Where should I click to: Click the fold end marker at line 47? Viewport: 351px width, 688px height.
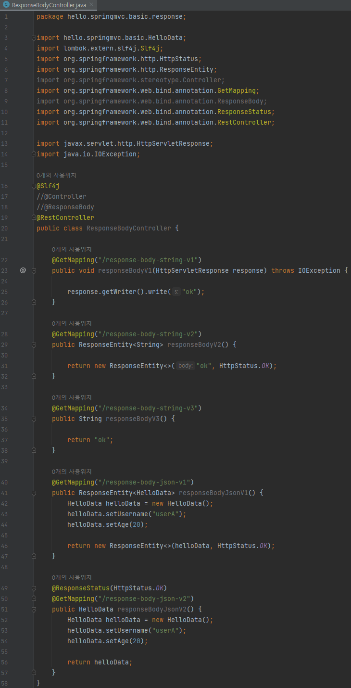(34, 556)
